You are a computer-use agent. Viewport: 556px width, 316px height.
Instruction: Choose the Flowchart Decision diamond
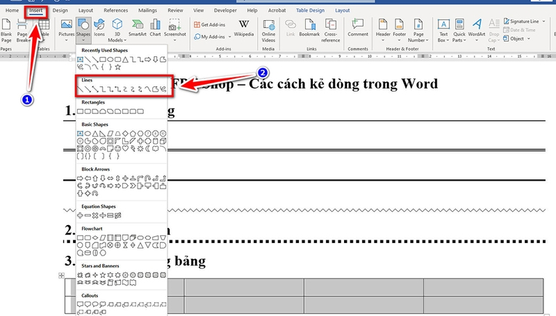point(95,238)
